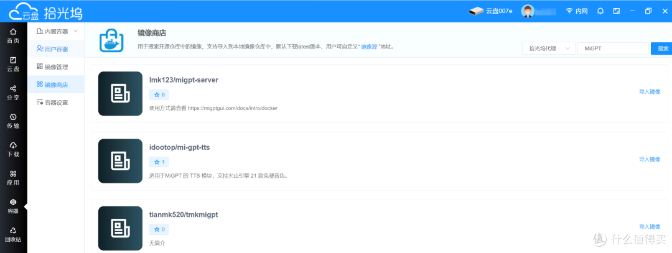Open the 下载 download sidebar item
The width and height of the screenshot is (672, 253).
(13, 149)
